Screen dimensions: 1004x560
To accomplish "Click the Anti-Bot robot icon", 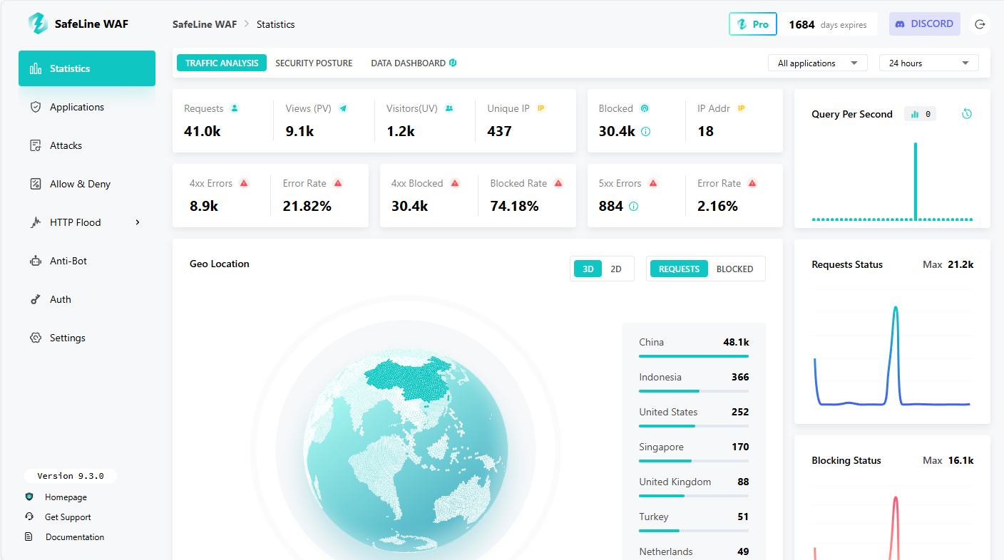I will point(36,261).
